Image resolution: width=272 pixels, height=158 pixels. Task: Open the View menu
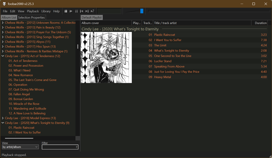click(21, 11)
